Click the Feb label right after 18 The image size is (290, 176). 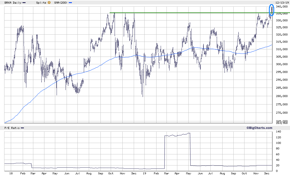(x=23, y=174)
